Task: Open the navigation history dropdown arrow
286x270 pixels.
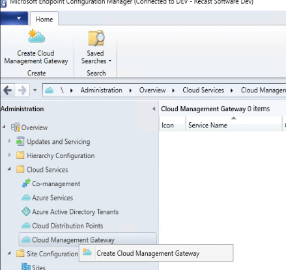Action: 35,90
